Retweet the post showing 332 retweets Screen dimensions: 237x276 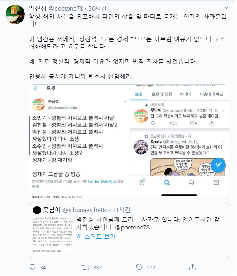[85, 267]
